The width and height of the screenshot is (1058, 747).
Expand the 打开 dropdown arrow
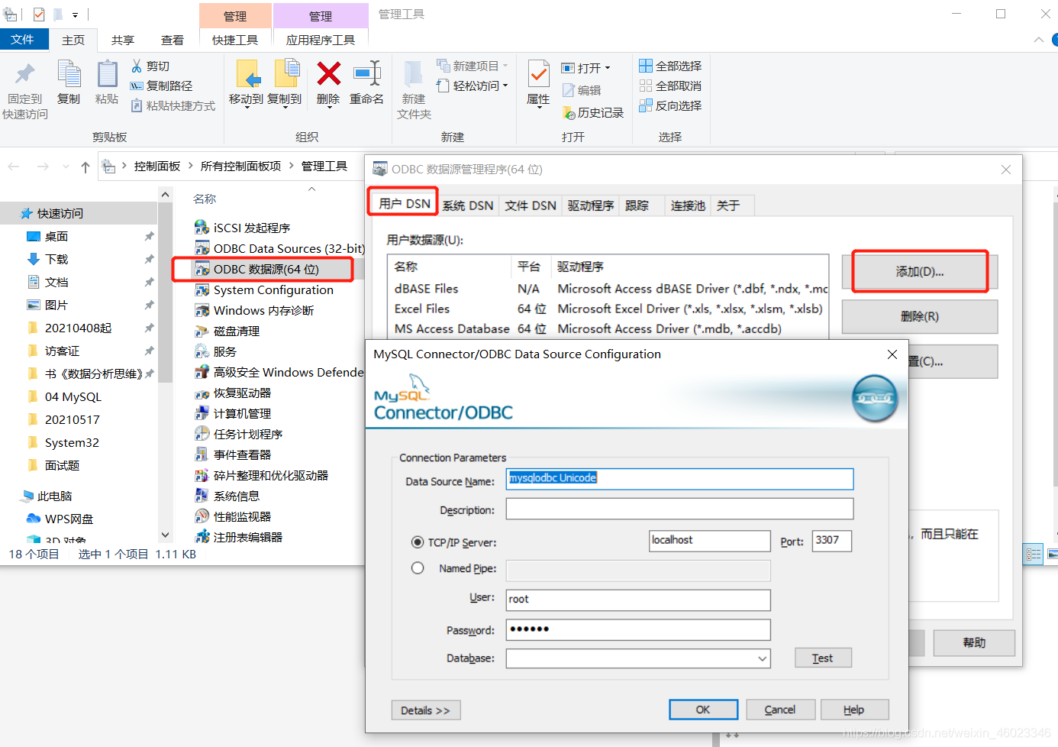tap(608, 68)
